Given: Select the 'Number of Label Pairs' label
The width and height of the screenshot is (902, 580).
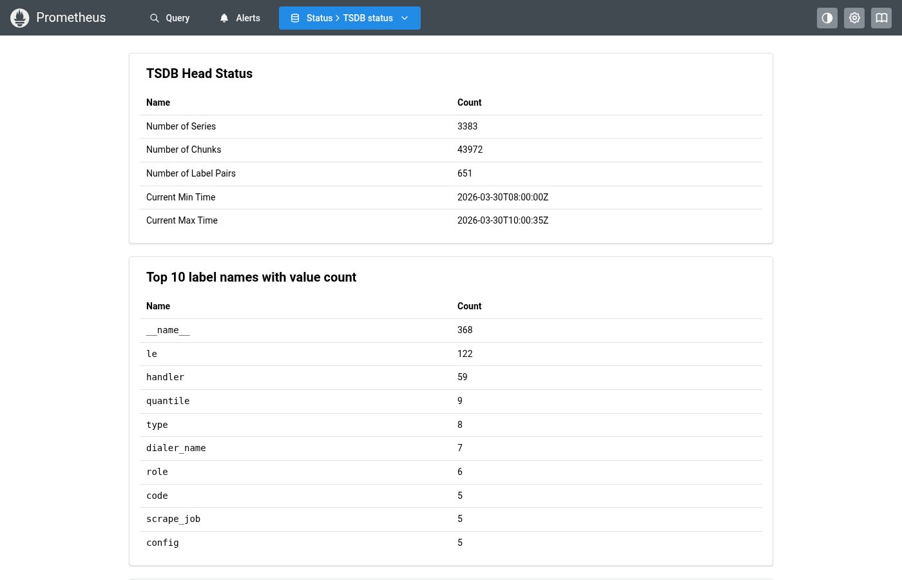Looking at the screenshot, I should point(191,173).
